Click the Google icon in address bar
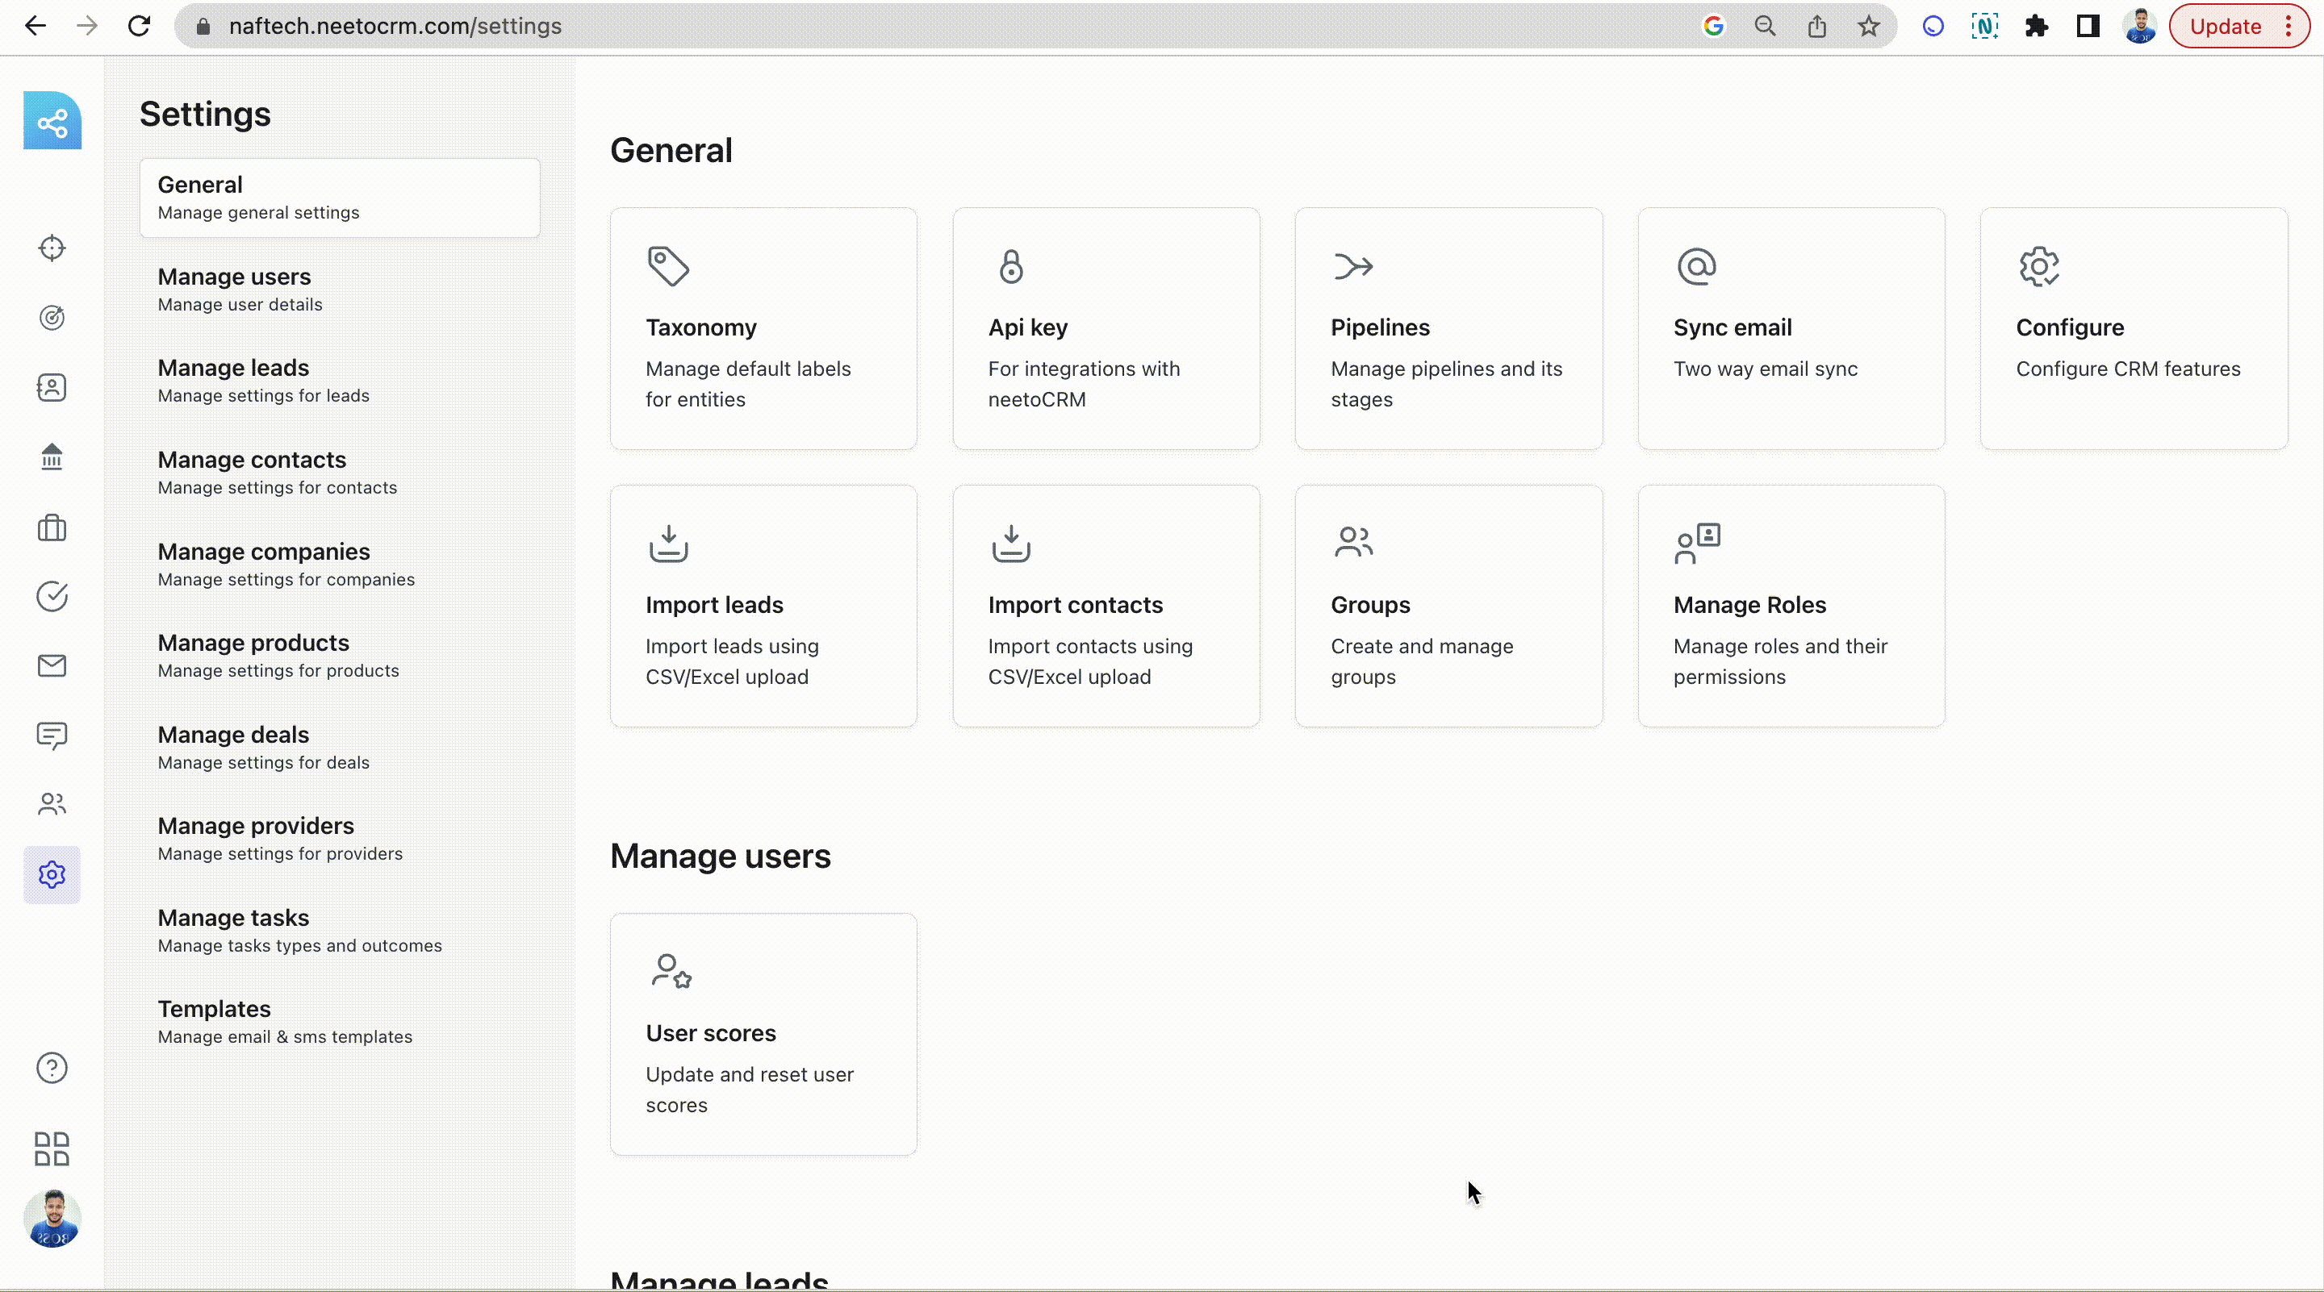The image size is (2324, 1292). click(x=1713, y=26)
